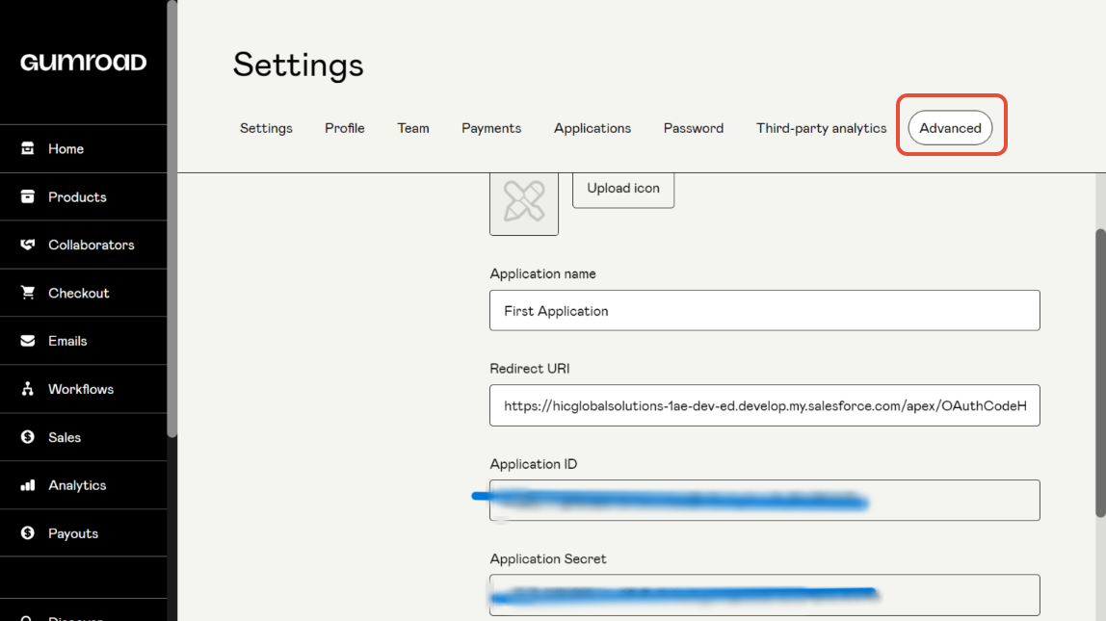Screen dimensions: 1106x621
Task: Open the Password settings tab
Action: click(694, 128)
